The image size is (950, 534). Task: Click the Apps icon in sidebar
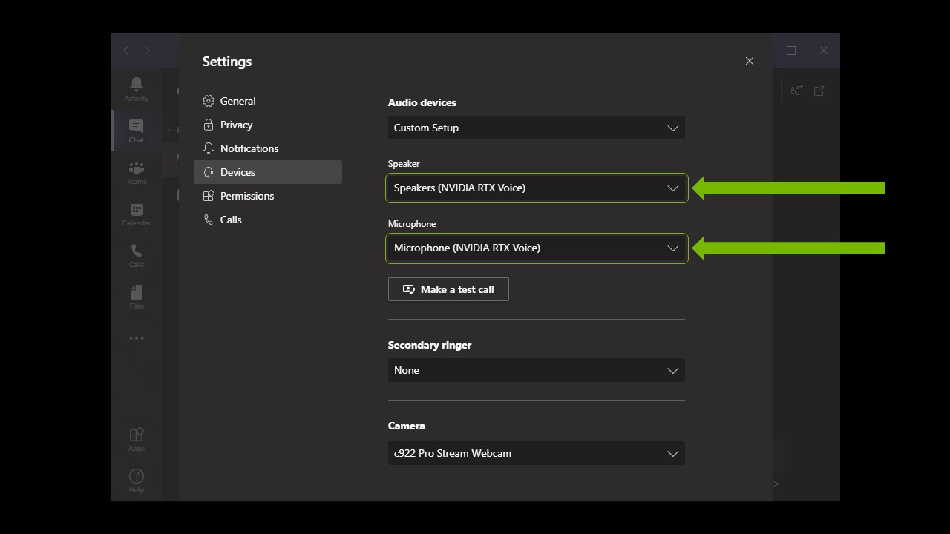pos(137,438)
